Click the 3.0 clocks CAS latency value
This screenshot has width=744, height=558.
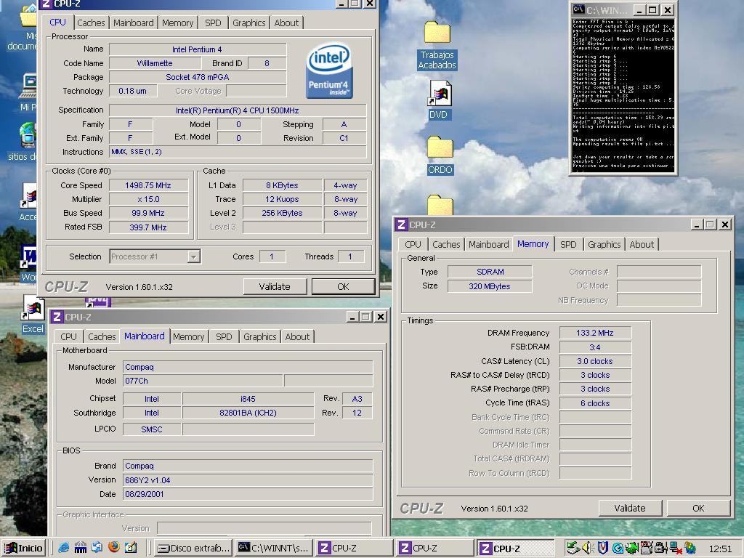[595, 361]
